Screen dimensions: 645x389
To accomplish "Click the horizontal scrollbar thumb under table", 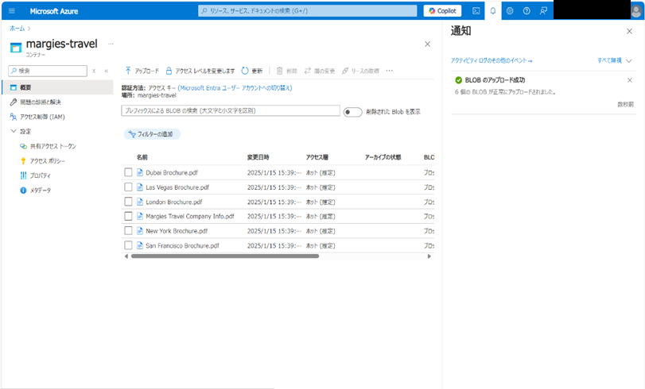I will pyautogui.click(x=224, y=256).
